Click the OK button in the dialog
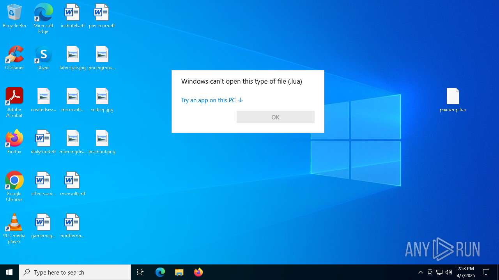 tap(276, 117)
